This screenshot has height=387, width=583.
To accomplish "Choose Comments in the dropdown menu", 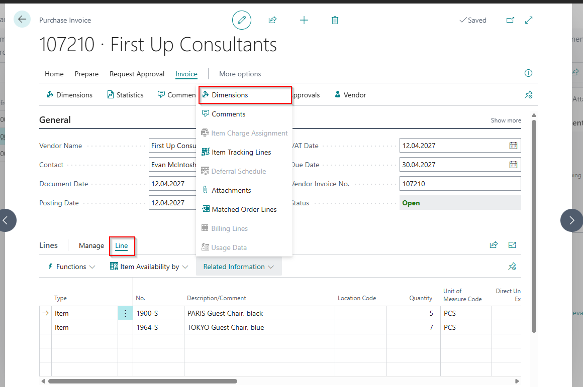I will pyautogui.click(x=244, y=114).
